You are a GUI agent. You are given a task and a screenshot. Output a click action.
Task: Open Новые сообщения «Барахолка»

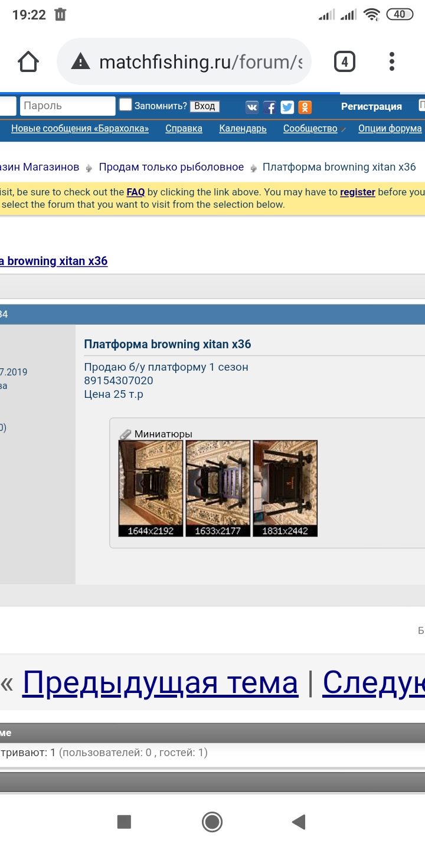(x=80, y=128)
